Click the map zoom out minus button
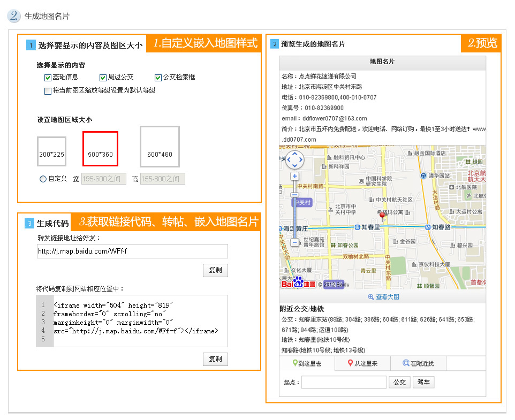Screen dimensions: 515x420 coord(294,242)
